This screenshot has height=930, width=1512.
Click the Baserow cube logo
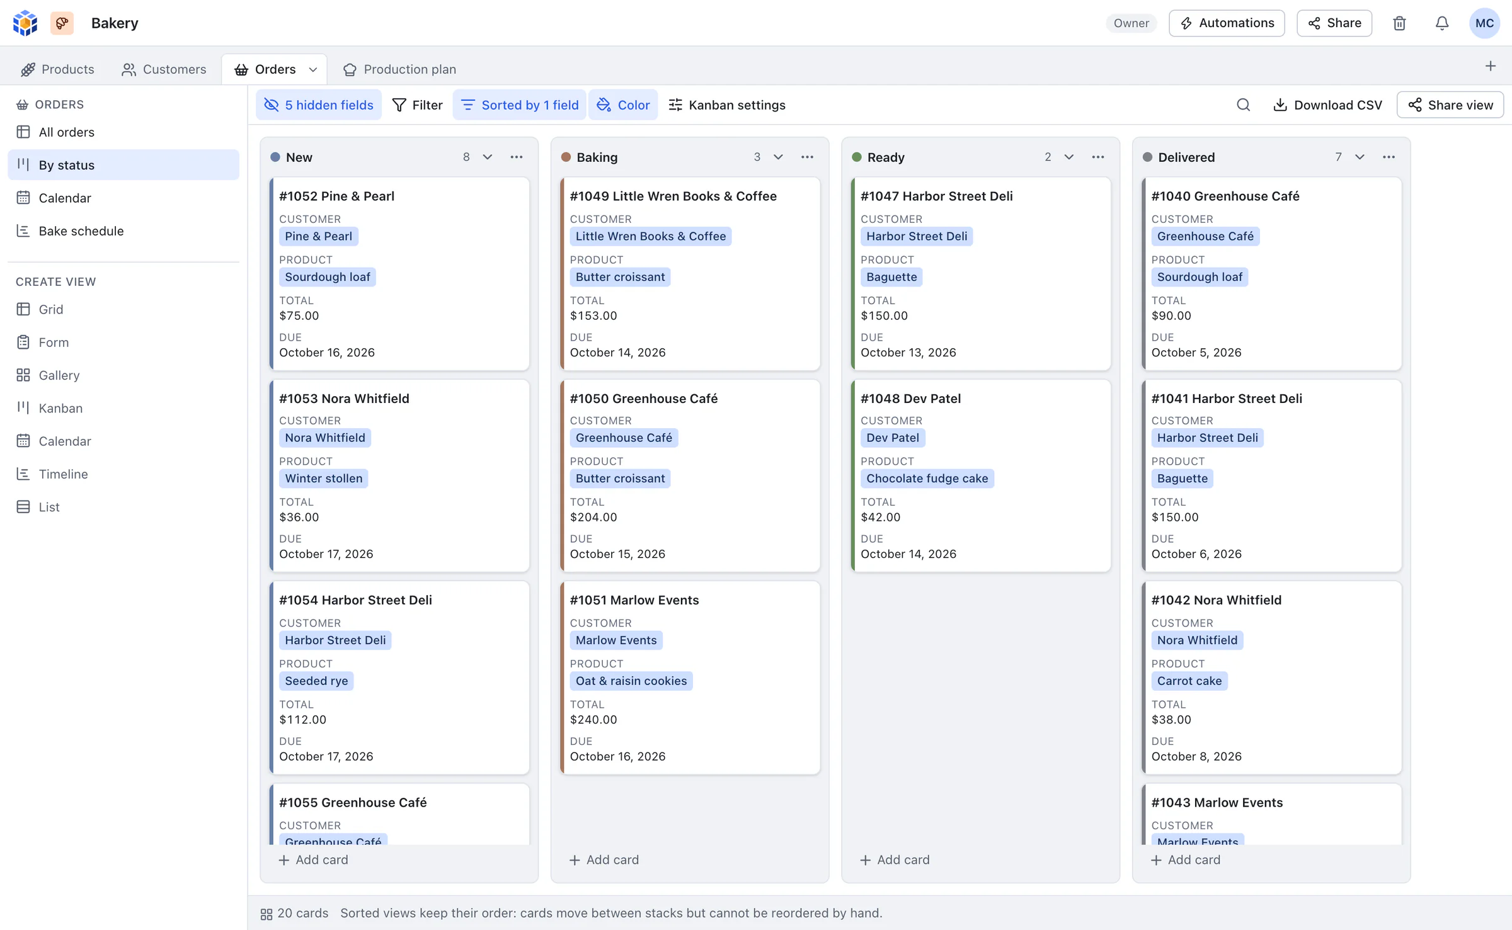[x=25, y=23]
